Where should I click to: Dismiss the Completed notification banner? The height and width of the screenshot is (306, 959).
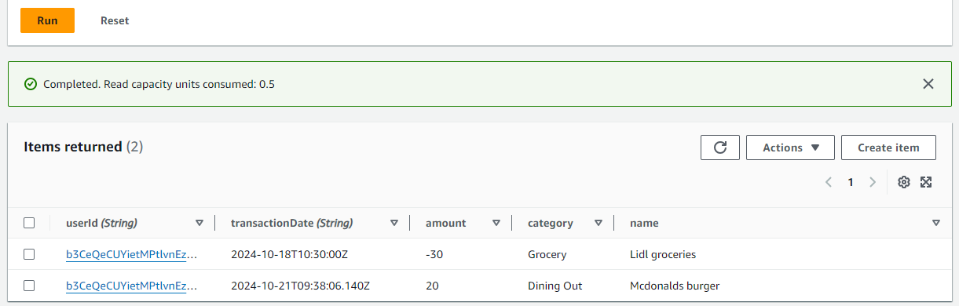point(928,84)
